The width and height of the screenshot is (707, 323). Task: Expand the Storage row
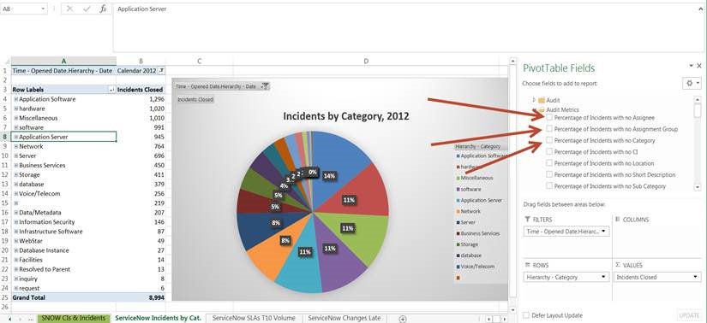(x=15, y=175)
